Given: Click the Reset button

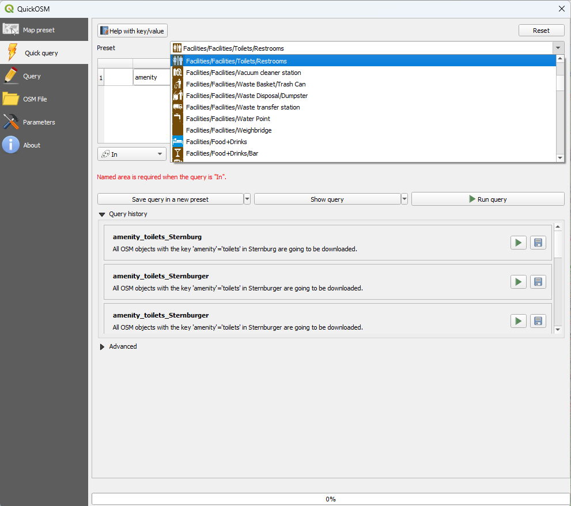Looking at the screenshot, I should coord(541,29).
